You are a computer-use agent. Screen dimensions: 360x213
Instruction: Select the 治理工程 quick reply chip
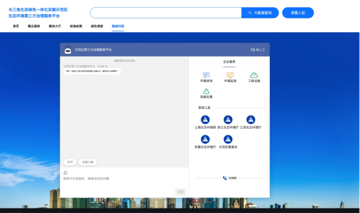(x=88, y=162)
